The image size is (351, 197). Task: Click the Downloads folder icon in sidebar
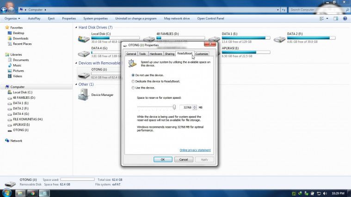point(10,38)
